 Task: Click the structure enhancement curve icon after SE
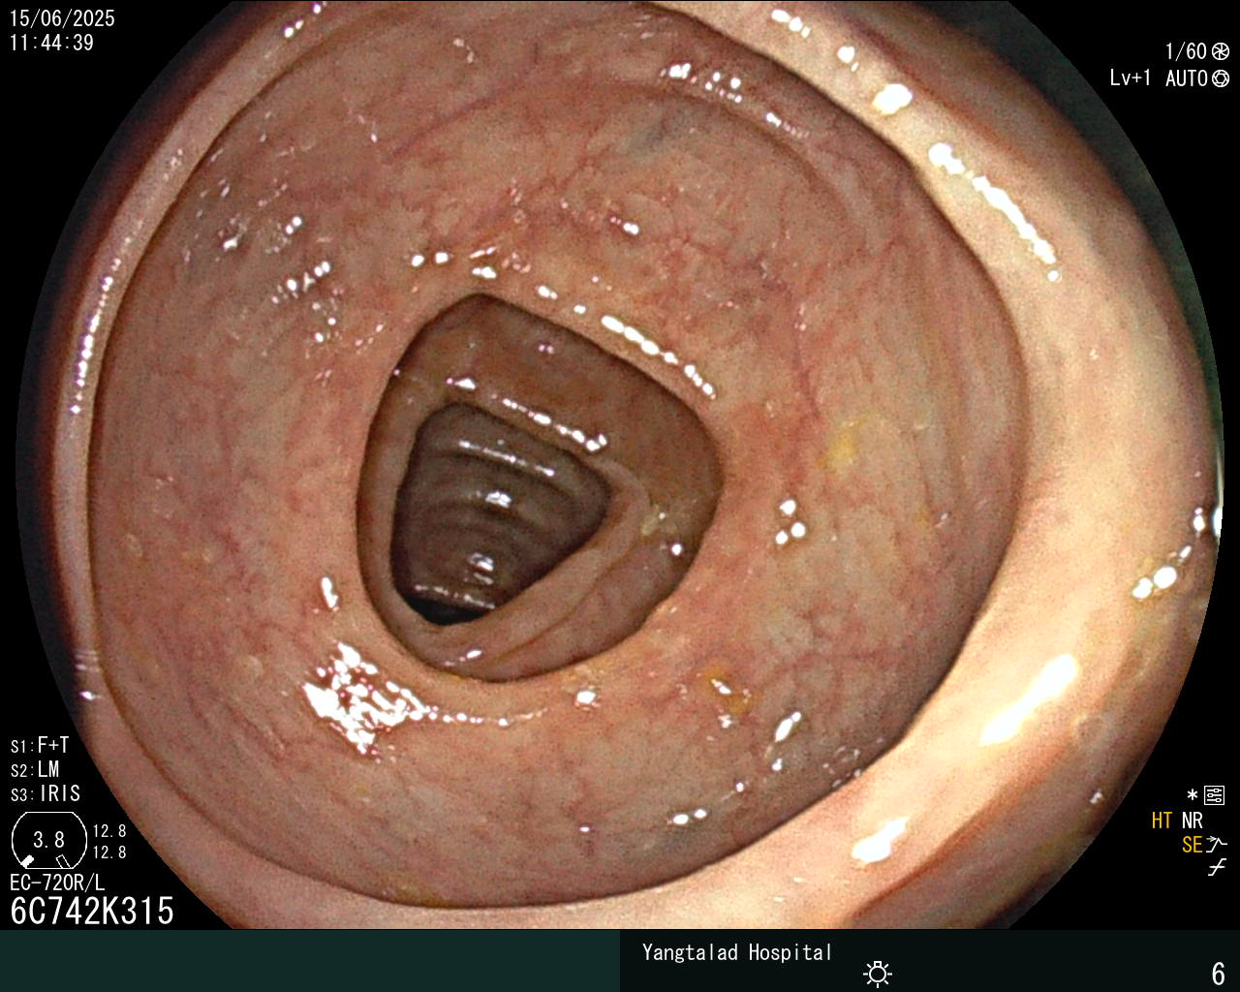[1217, 845]
